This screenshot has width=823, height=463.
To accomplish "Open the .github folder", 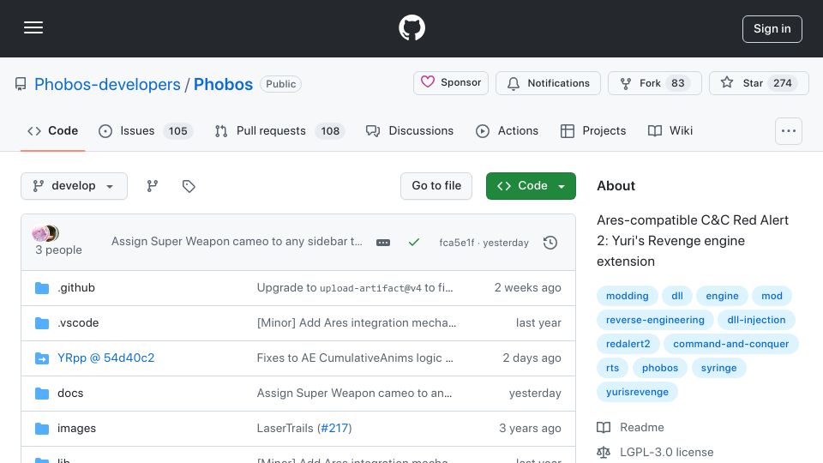I will click(76, 288).
